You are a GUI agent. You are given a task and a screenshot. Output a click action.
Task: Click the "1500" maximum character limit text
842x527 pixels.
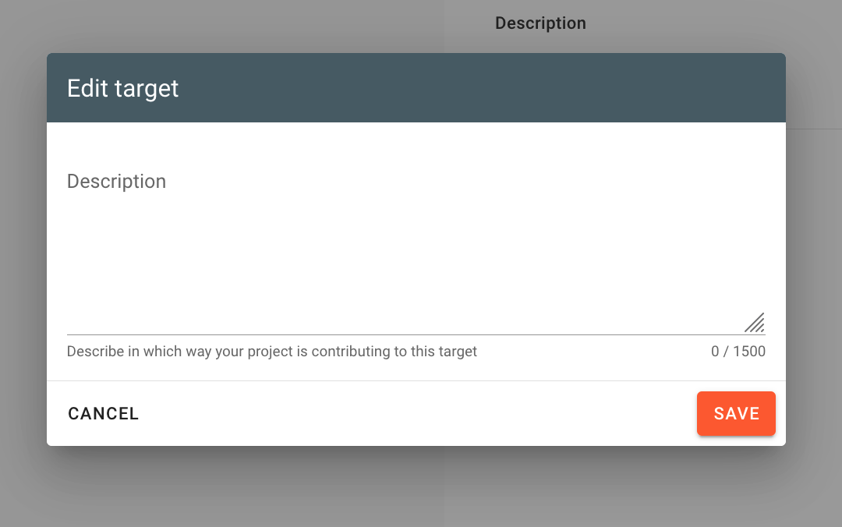[749, 352]
